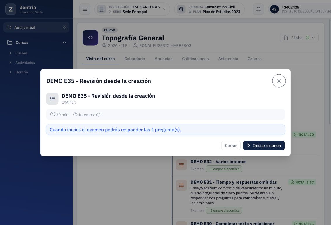Click the CURSO label badge
331x225 pixels.
tap(110, 30)
